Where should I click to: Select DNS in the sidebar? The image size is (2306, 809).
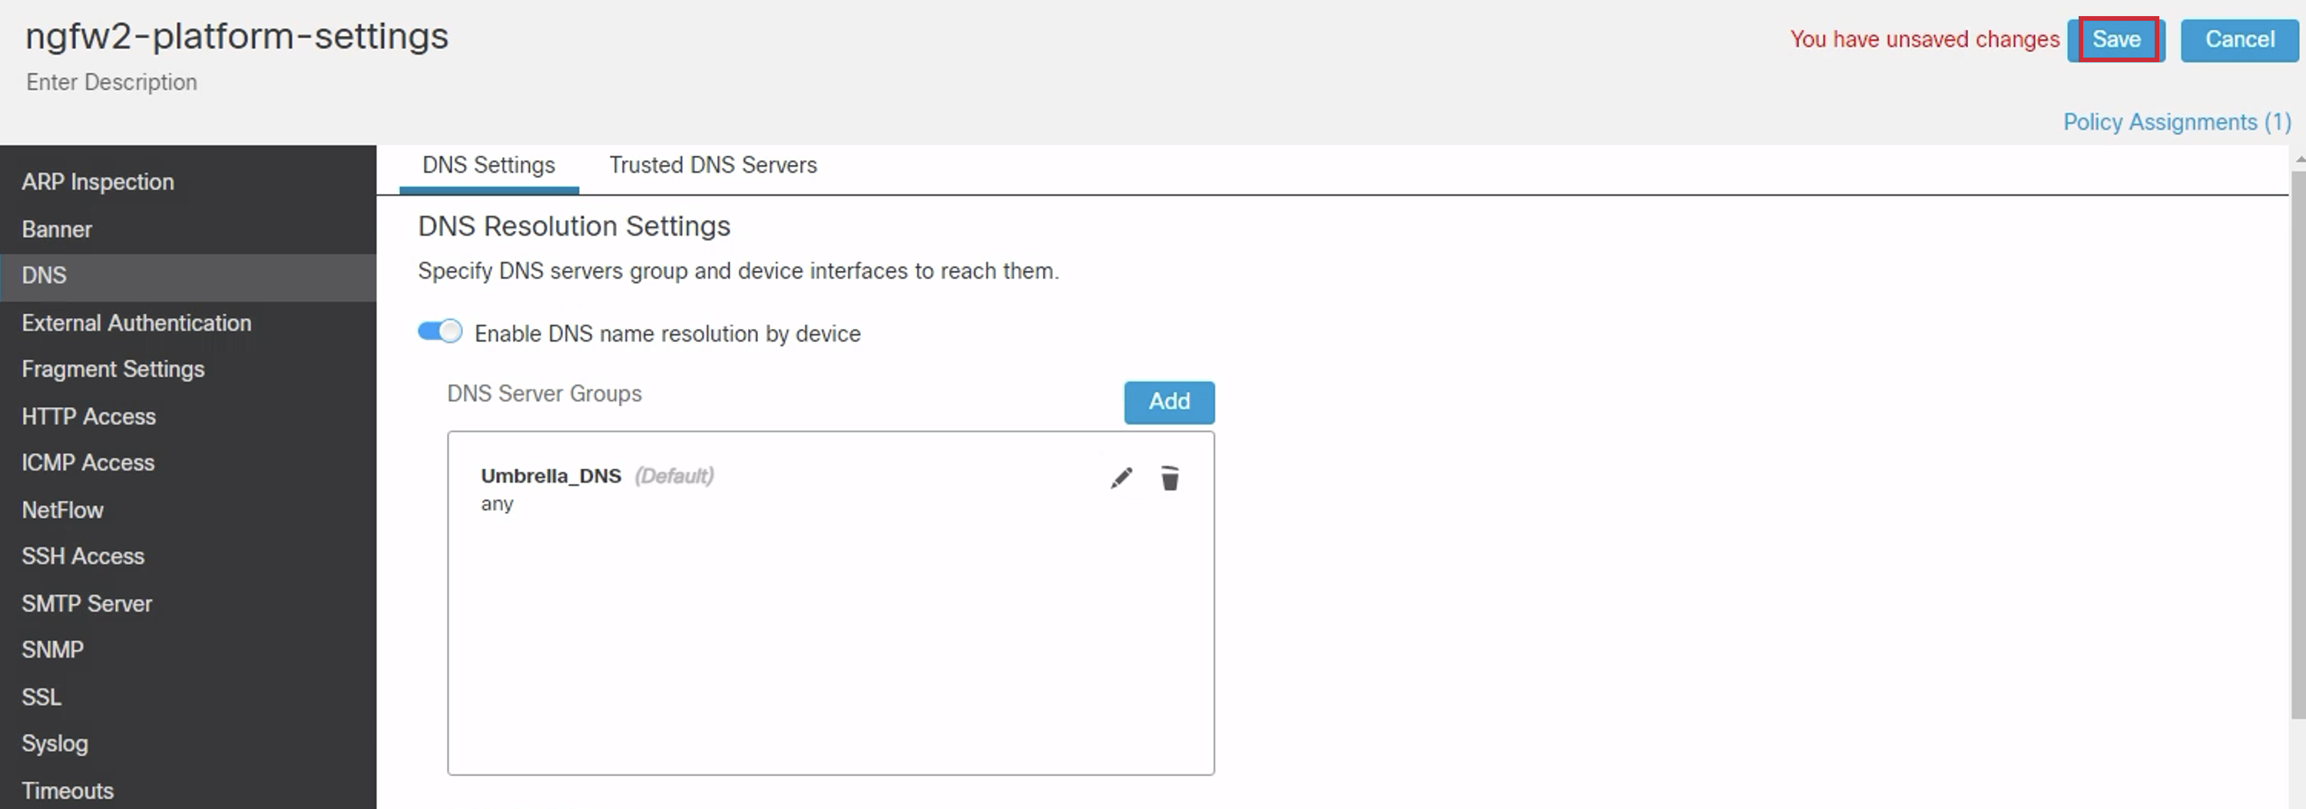[188, 276]
